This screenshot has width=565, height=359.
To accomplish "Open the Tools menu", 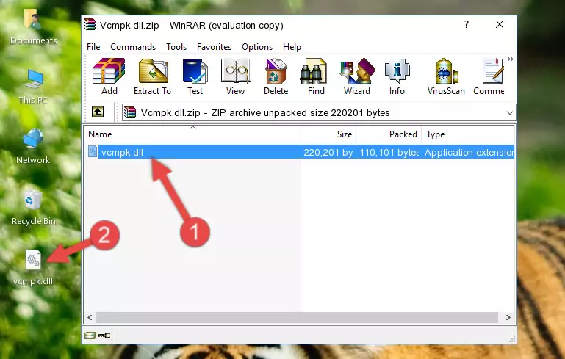I will pos(176,47).
